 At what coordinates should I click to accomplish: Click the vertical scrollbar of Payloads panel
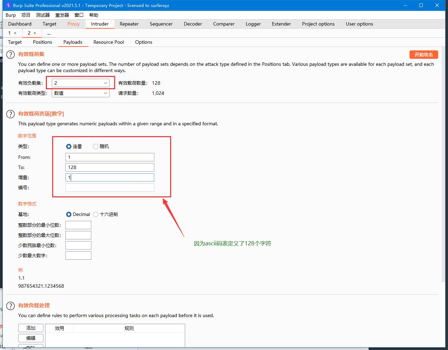443,164
